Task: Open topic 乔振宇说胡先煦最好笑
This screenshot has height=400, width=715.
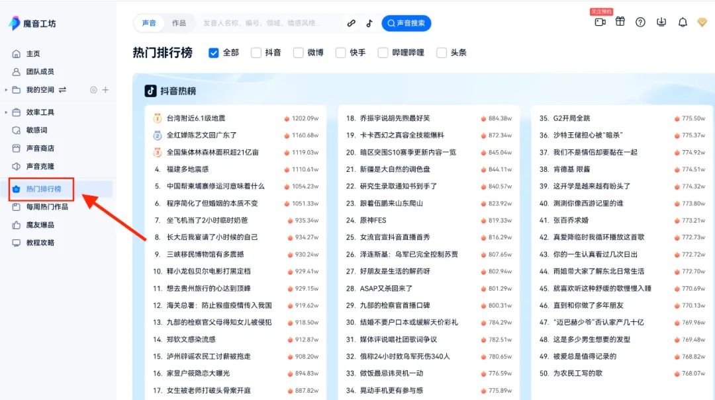Action: [x=395, y=118]
